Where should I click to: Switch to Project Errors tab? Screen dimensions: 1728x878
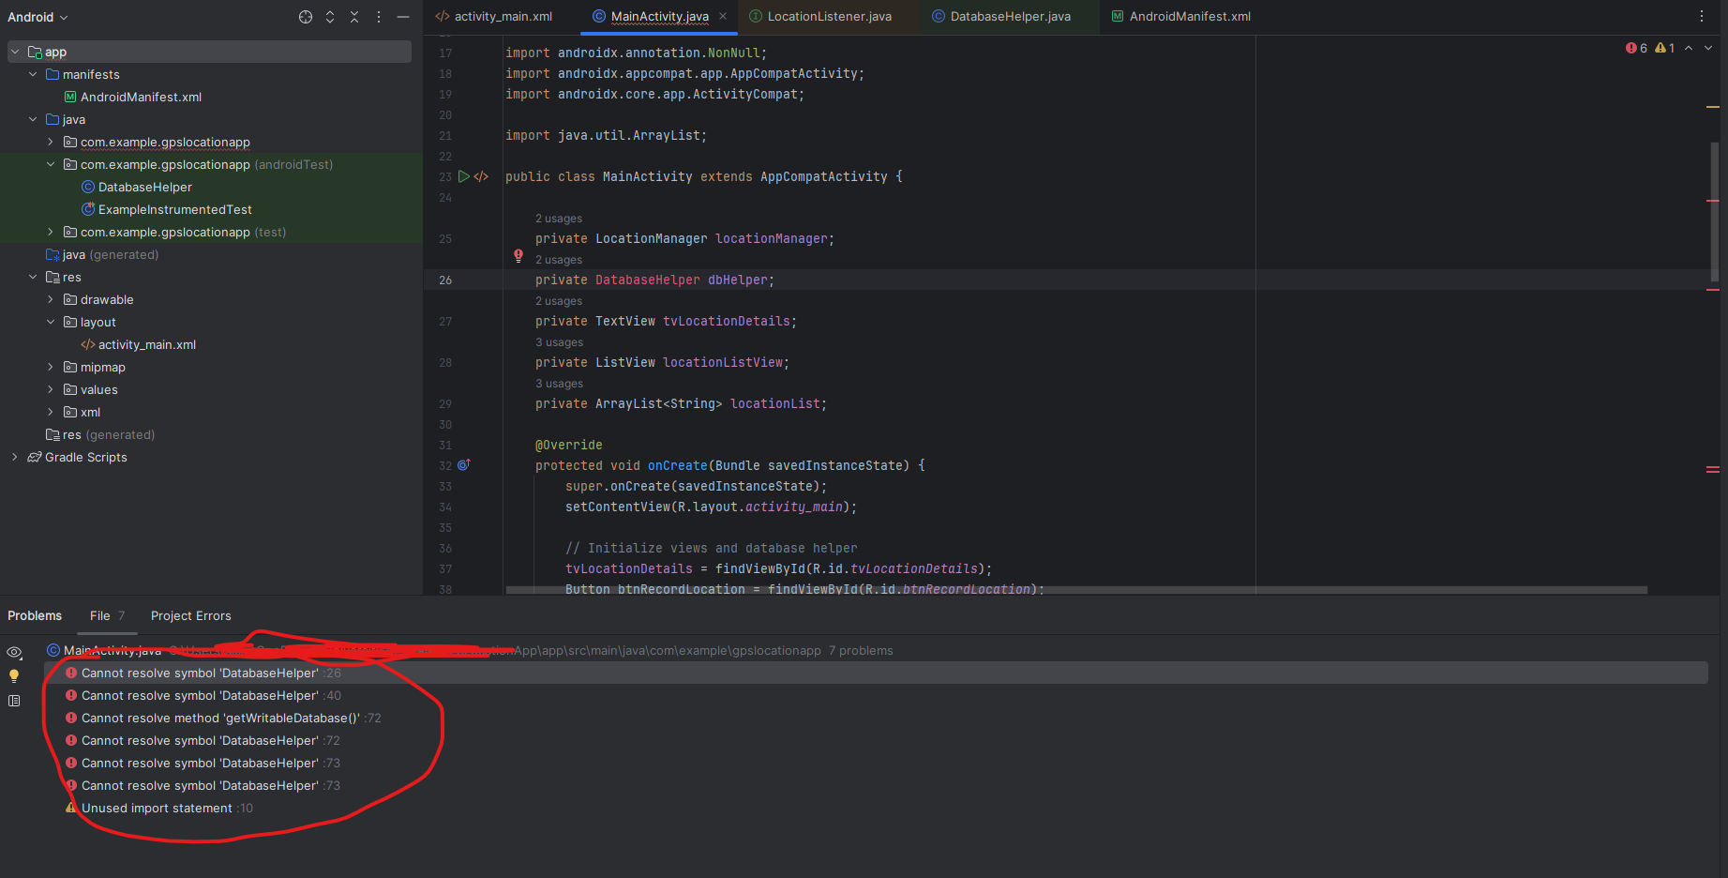pyautogui.click(x=191, y=615)
